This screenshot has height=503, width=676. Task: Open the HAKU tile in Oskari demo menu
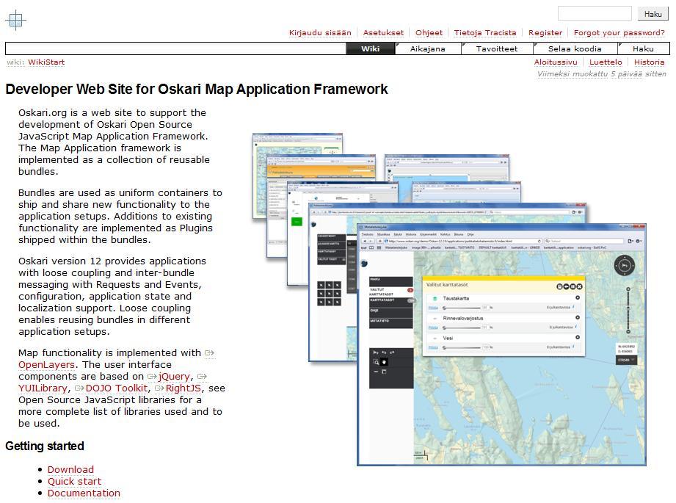coord(390,281)
